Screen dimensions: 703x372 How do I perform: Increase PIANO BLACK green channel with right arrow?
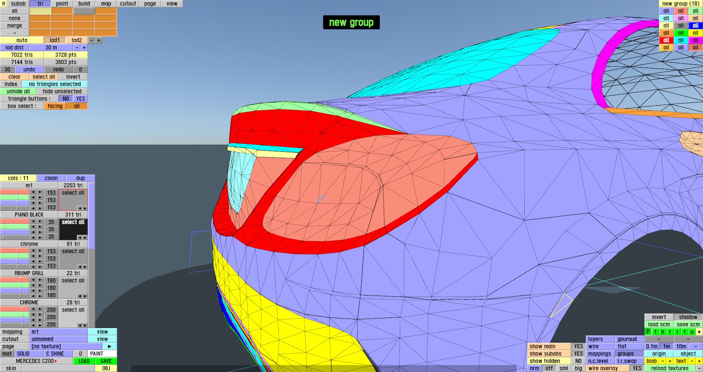tap(40, 227)
